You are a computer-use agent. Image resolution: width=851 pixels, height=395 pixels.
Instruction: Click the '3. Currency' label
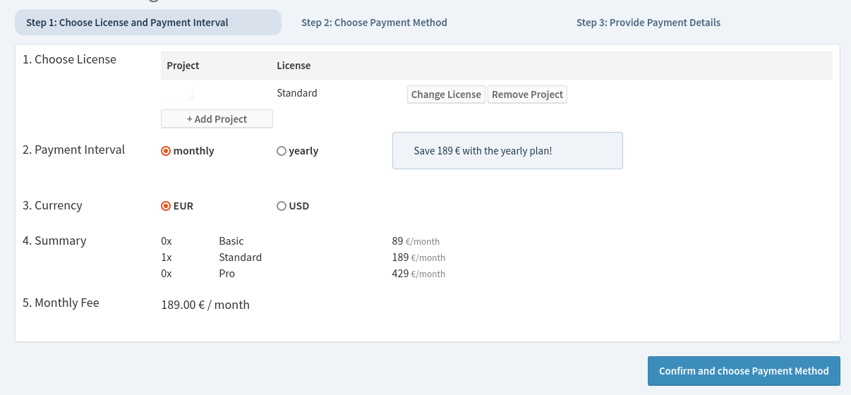click(x=52, y=205)
